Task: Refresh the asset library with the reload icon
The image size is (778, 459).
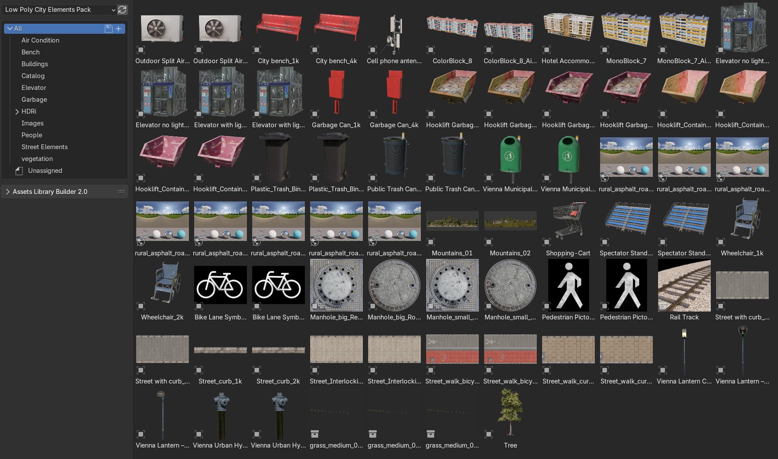Action: click(x=122, y=10)
